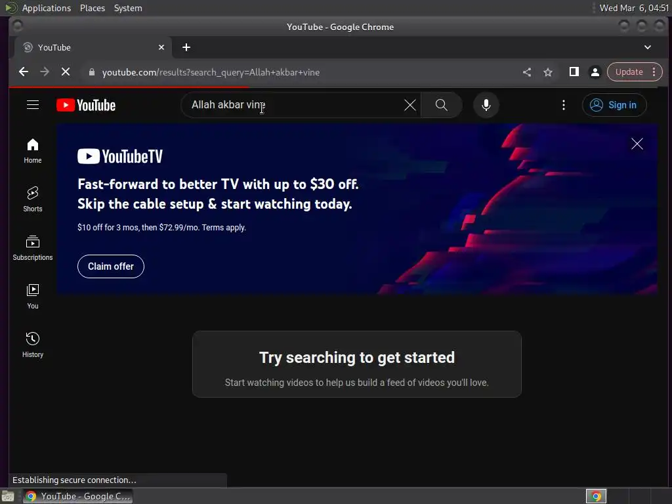Open Shorts from the sidebar
This screenshot has height=504, width=672.
tap(33, 199)
